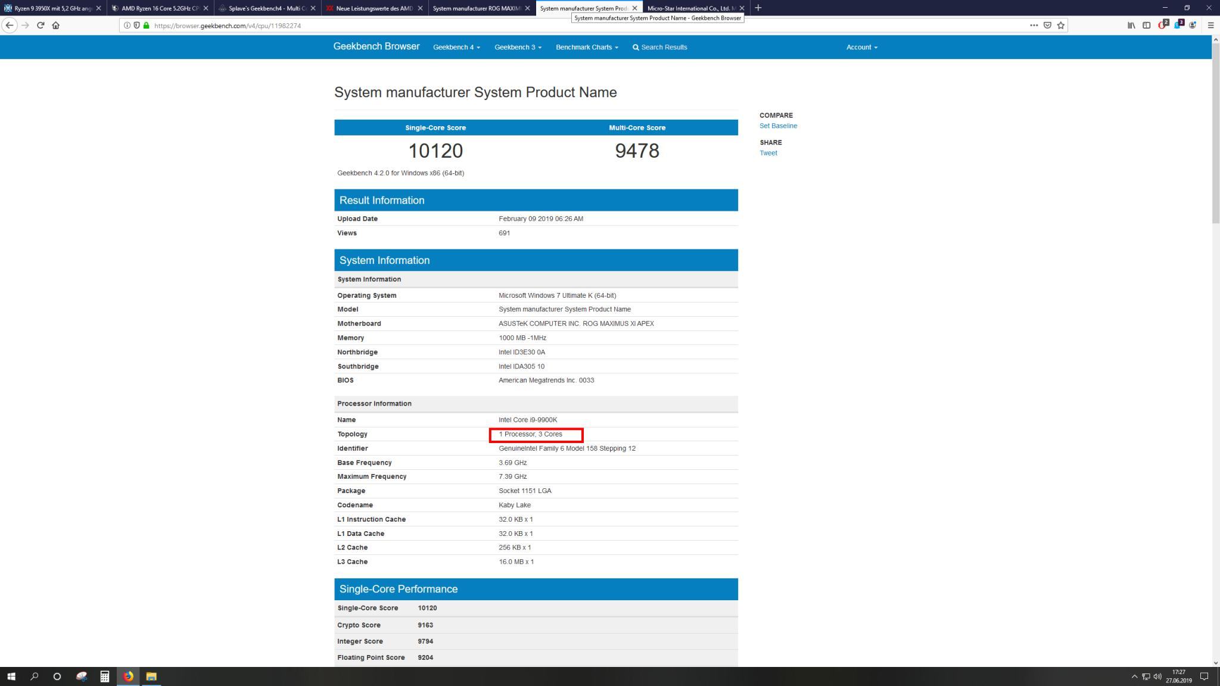The image size is (1220, 686).
Task: Expand the Account dropdown menu
Action: point(861,47)
